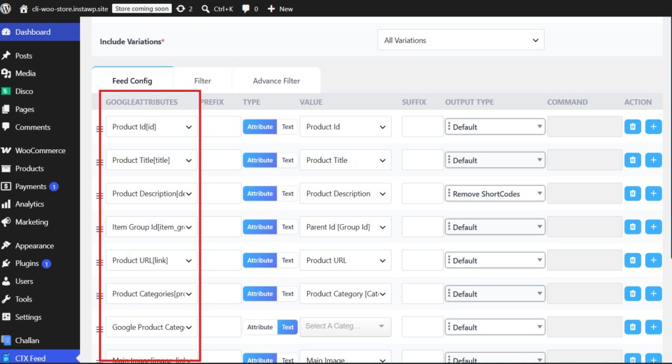Expand the Remove ShortCodes output type dropdown
The width and height of the screenshot is (672, 364).
point(495,194)
